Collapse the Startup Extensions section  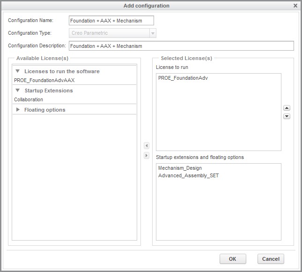click(x=17, y=91)
